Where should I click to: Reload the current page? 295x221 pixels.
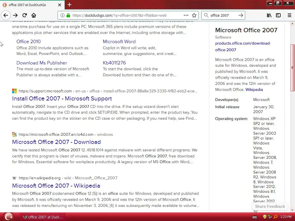[x=24, y=15]
